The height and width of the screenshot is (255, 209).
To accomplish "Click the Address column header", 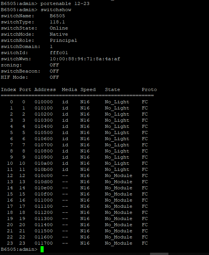I will (45, 89).
